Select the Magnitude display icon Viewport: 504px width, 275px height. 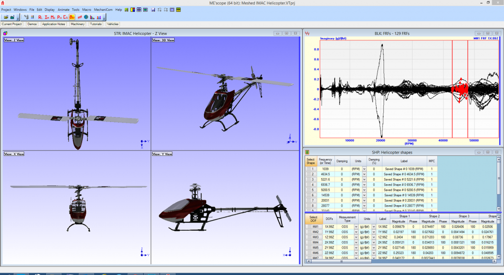[53, 17]
